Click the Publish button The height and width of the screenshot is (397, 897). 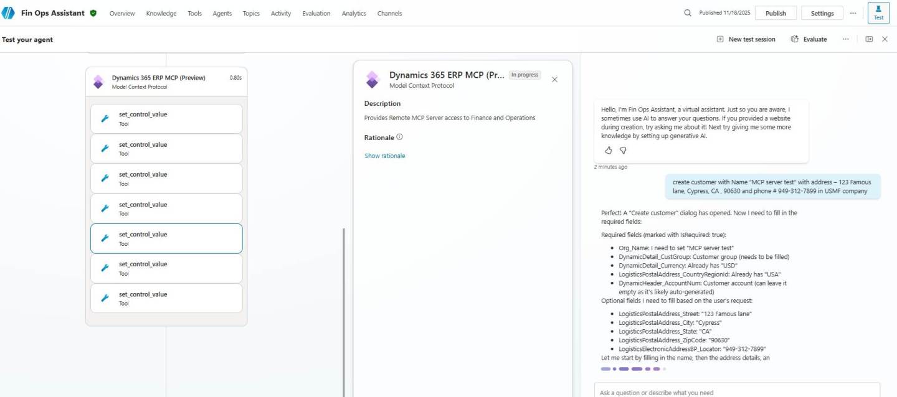pos(776,12)
